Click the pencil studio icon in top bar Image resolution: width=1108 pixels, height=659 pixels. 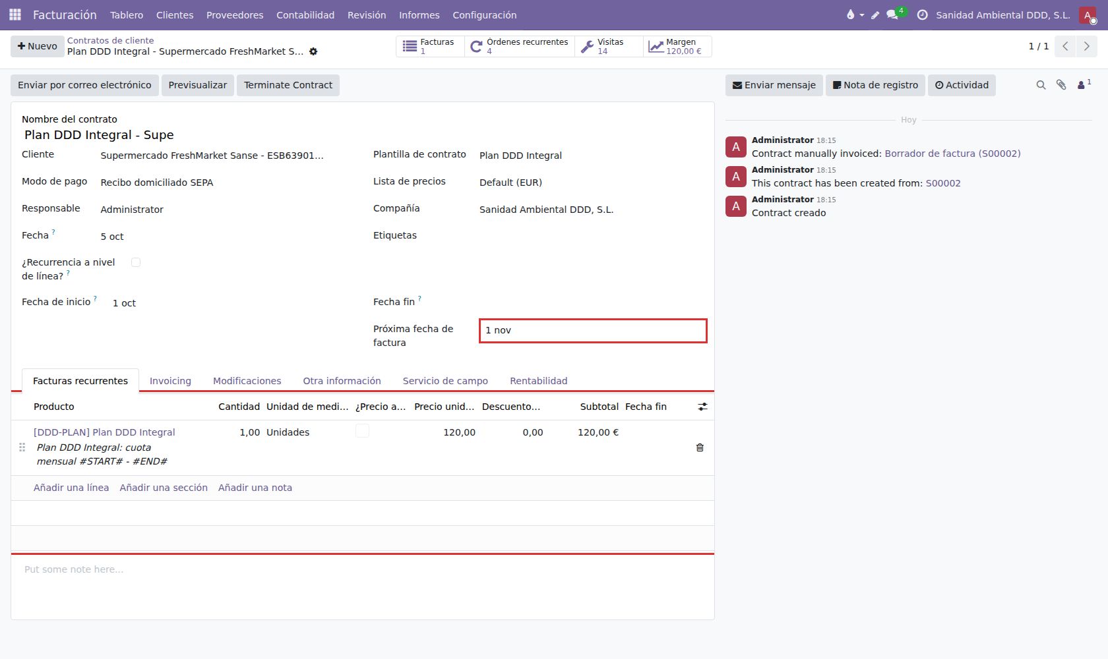875,15
